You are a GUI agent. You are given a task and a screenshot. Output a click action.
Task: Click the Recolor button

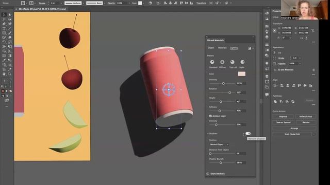coord(306,122)
